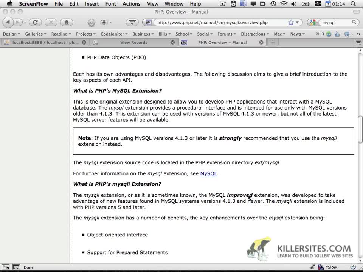Open the Actions menu
This screenshot has height=272, width=363.
tap(131, 4)
